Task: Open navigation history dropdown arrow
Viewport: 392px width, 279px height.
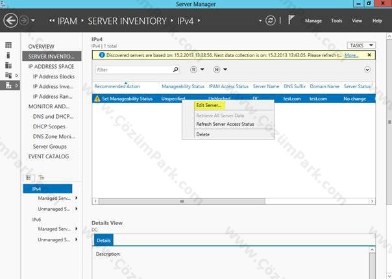Action: 33,21
